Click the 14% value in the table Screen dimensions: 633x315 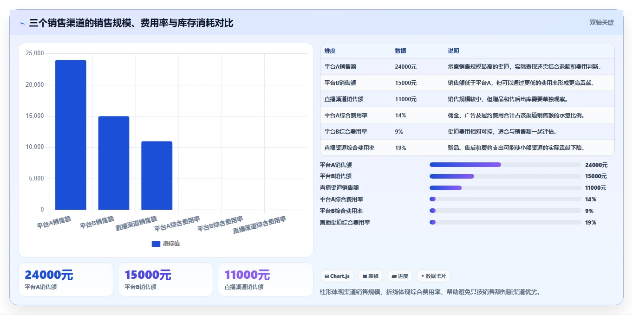[x=400, y=116]
